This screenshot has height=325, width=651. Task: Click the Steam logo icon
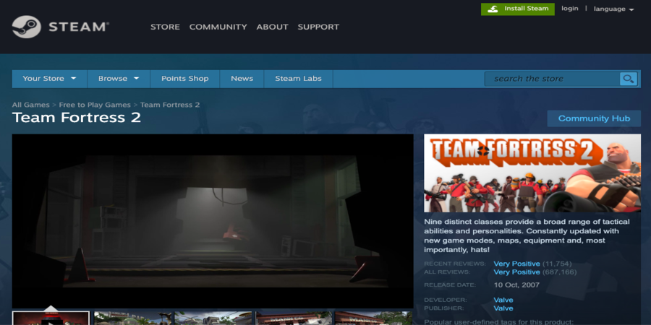(x=27, y=27)
